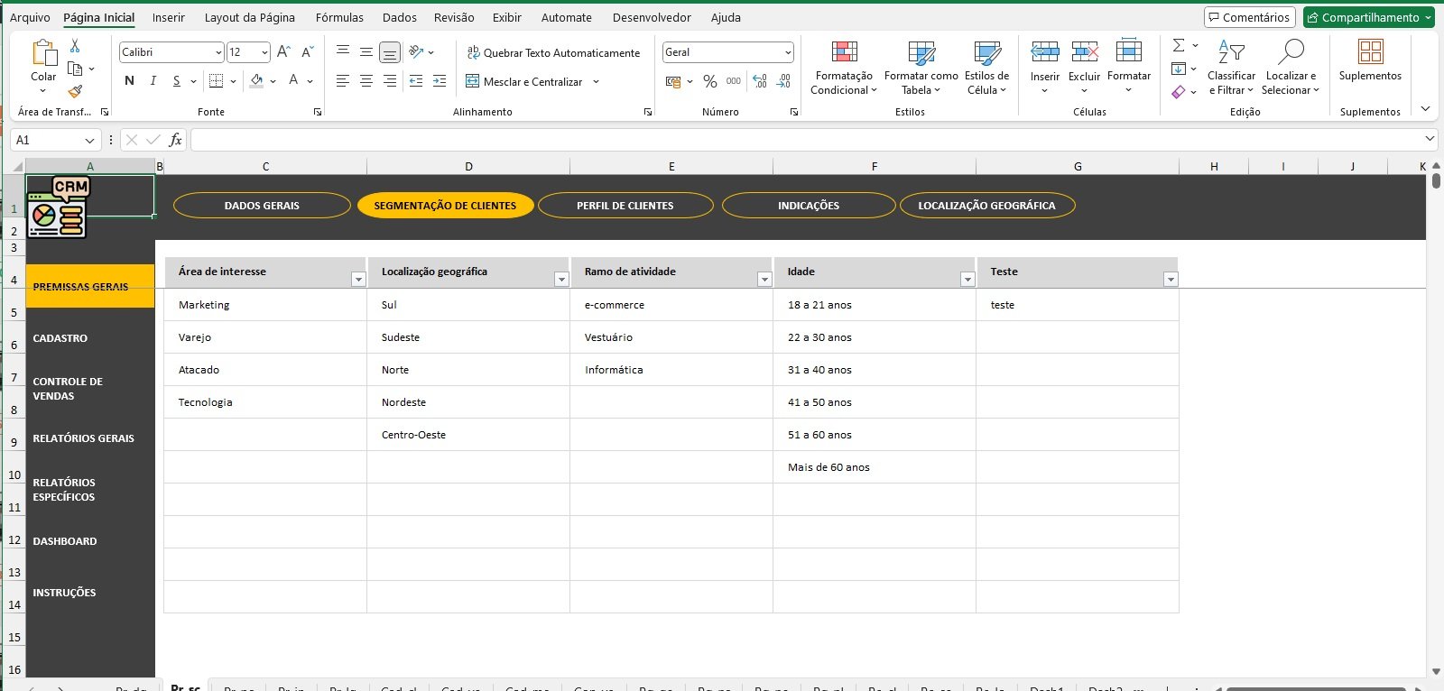Click the PERFIL DE CLIENTES button
1444x691 pixels.
tap(625, 206)
